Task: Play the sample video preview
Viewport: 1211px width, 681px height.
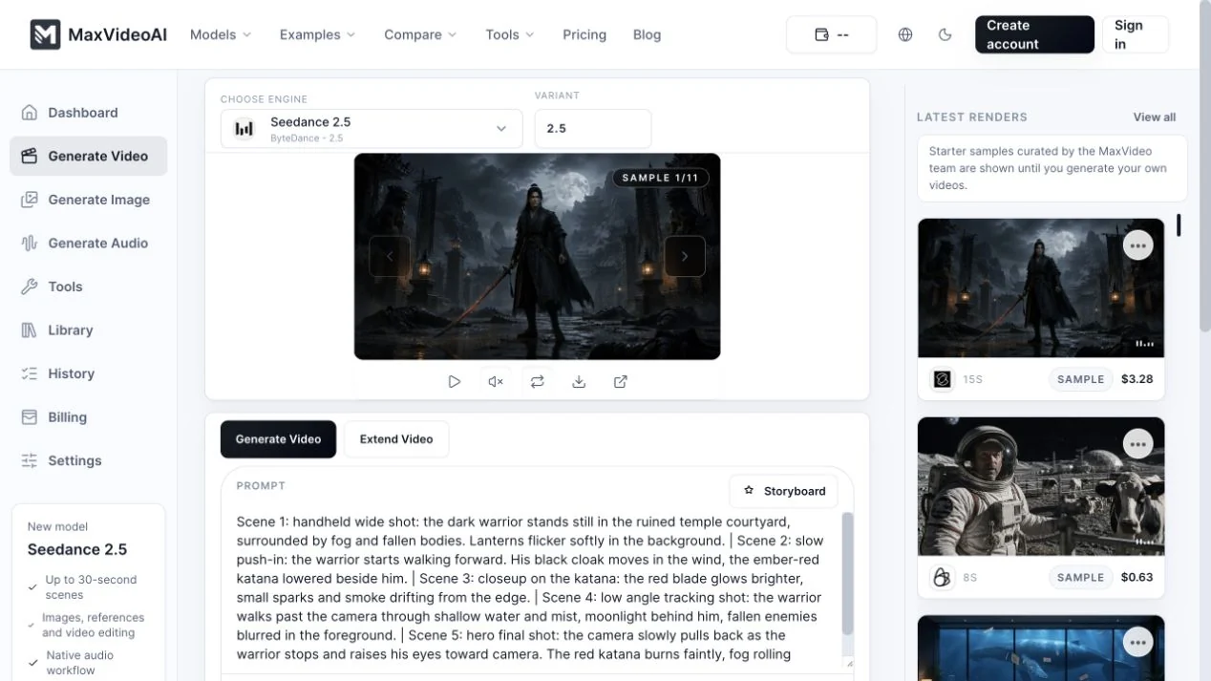Action: (x=455, y=381)
